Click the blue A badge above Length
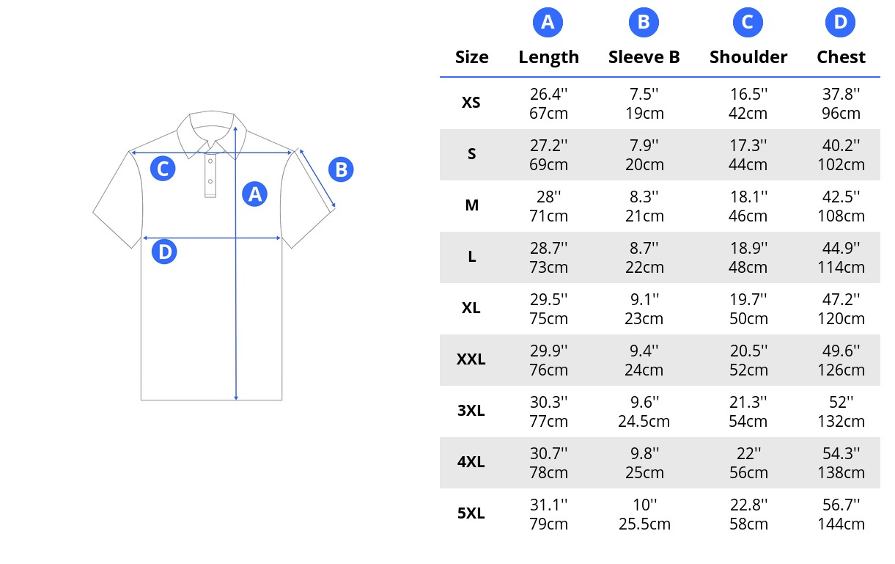 pyautogui.click(x=548, y=23)
